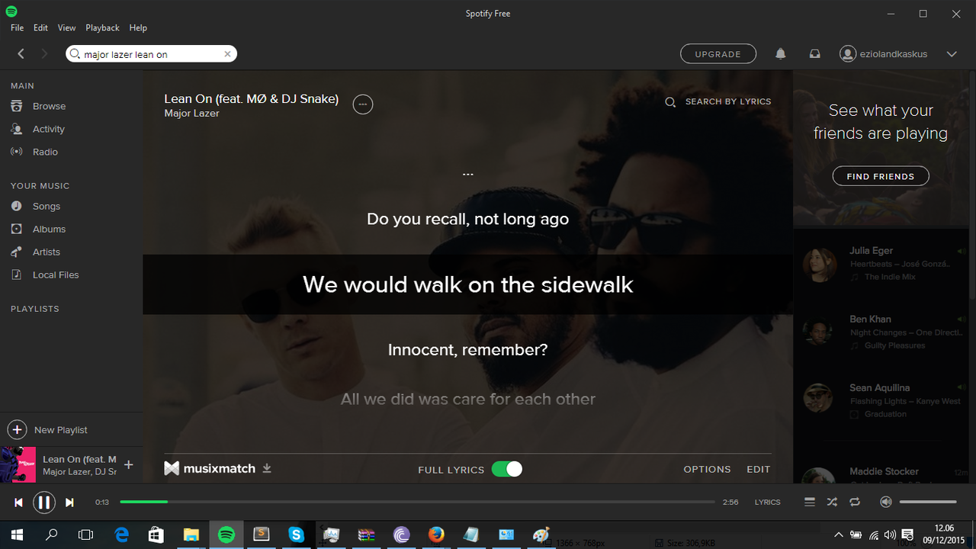Click Edit lyrics

click(x=758, y=469)
